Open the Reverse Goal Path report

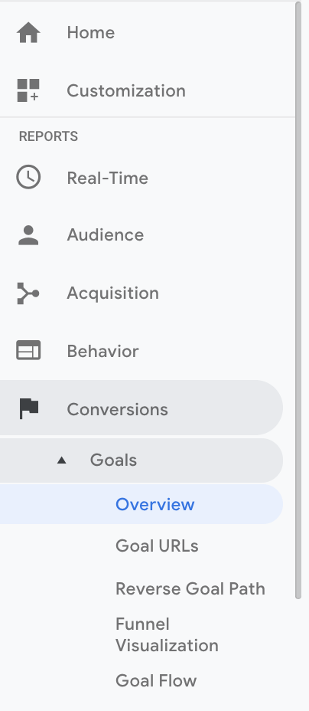(x=190, y=588)
